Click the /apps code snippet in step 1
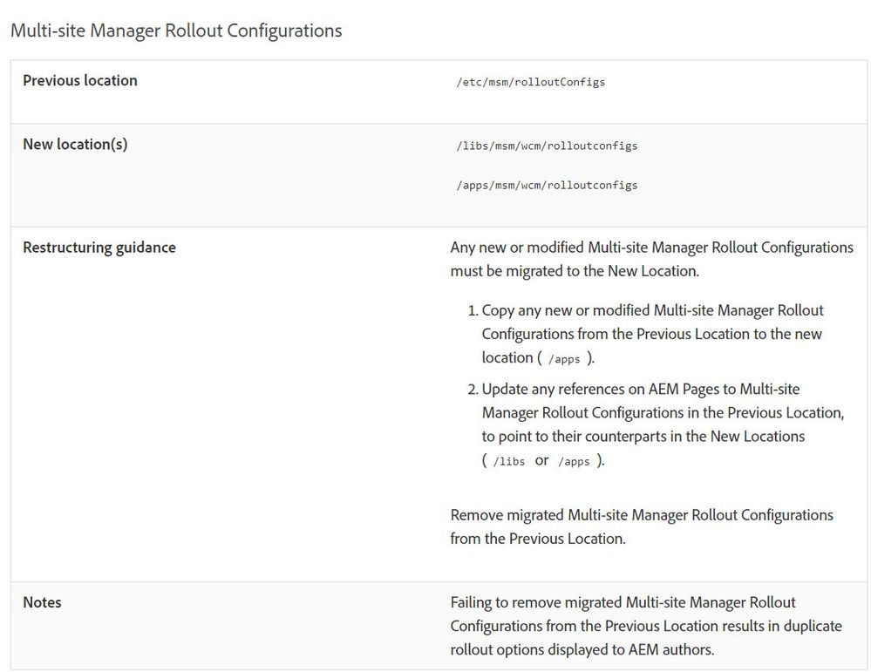 564,359
